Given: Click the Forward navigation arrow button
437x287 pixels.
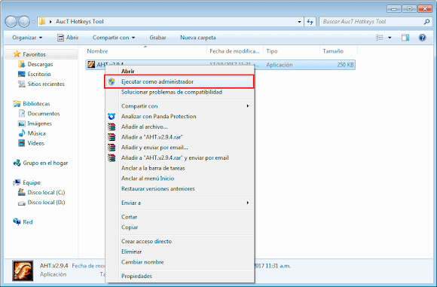Looking at the screenshot, I should (24, 22).
